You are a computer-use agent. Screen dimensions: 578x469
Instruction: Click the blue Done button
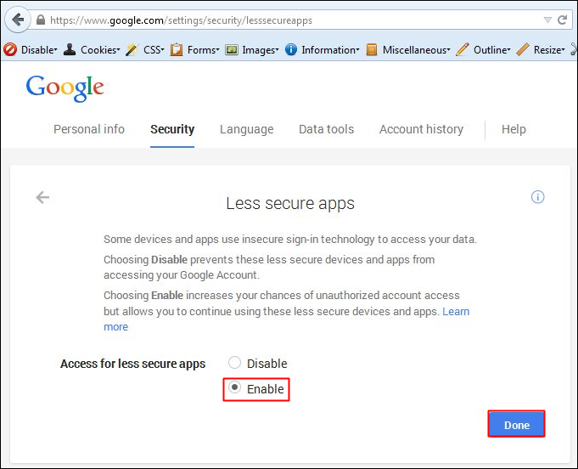[516, 424]
